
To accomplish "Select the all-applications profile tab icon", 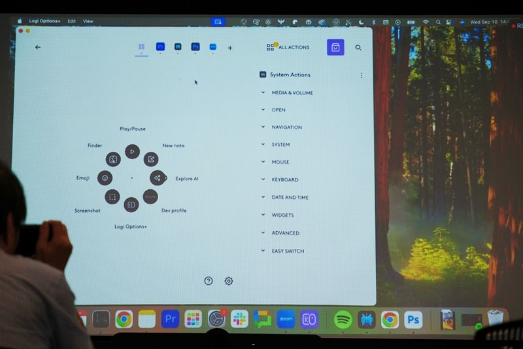I will tap(141, 46).
